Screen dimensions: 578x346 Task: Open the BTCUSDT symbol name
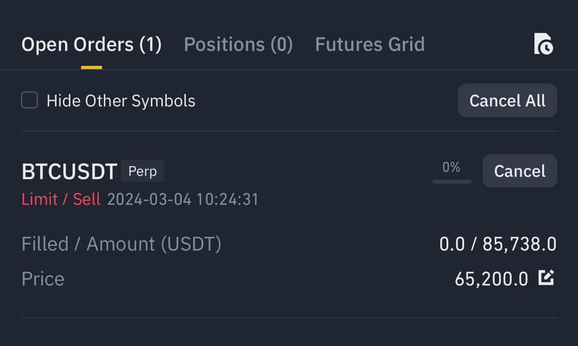(69, 172)
